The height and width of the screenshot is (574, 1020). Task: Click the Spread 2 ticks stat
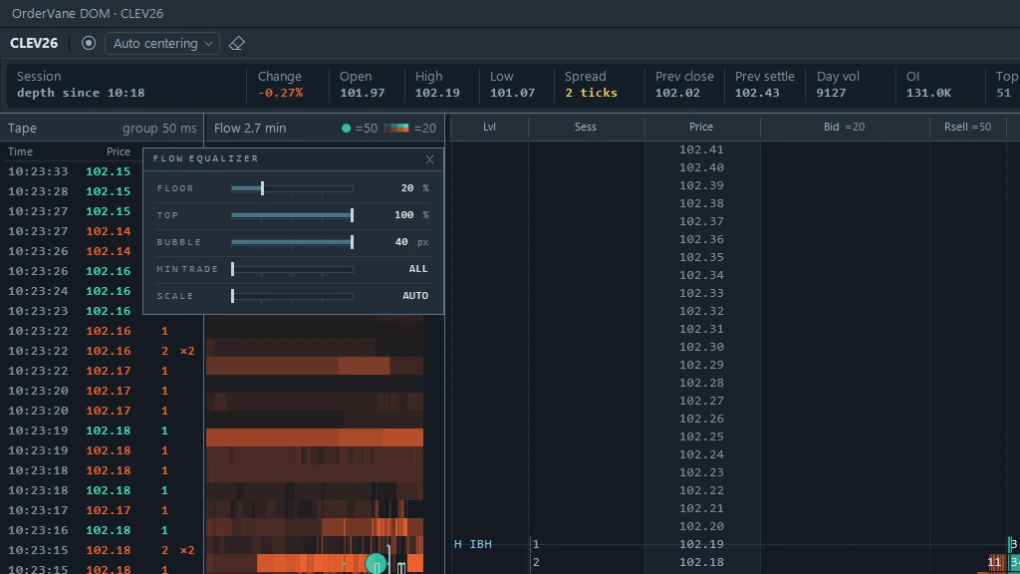591,85
